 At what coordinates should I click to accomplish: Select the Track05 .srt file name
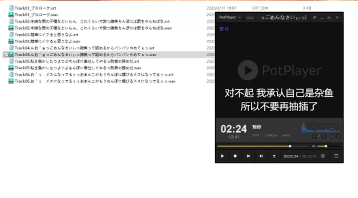click(77, 61)
